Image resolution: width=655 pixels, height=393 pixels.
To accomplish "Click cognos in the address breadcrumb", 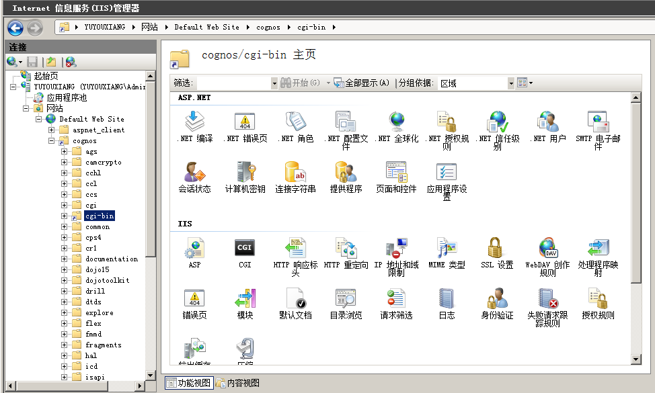I will [268, 27].
